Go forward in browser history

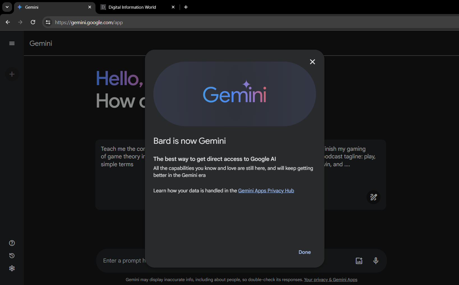pyautogui.click(x=20, y=22)
